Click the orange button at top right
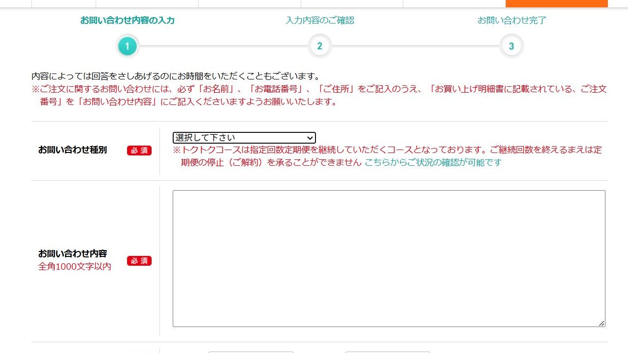Image resolution: width=628 pixels, height=353 pixels. pyautogui.click(x=556, y=3)
